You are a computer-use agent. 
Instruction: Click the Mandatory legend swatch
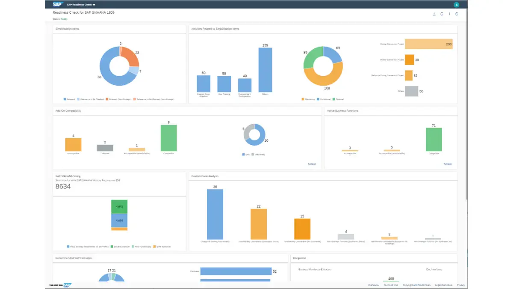click(x=303, y=99)
